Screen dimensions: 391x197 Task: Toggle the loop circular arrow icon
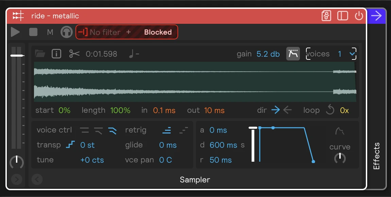(330, 110)
